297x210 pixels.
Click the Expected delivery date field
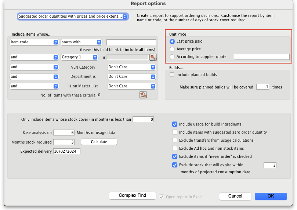(66, 151)
